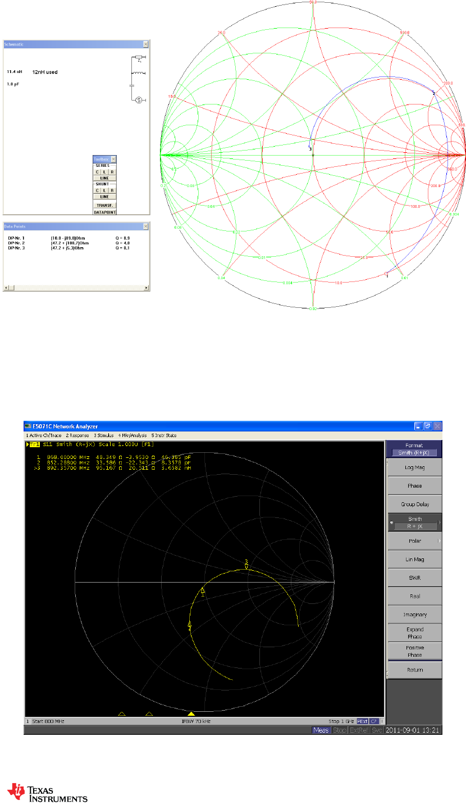The image size is (466, 809).
Task: Select the Tr1 trace label
Action: (35, 444)
